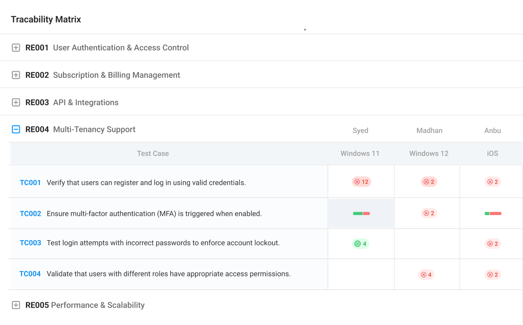Click the Windows 11 column header

tap(360, 154)
